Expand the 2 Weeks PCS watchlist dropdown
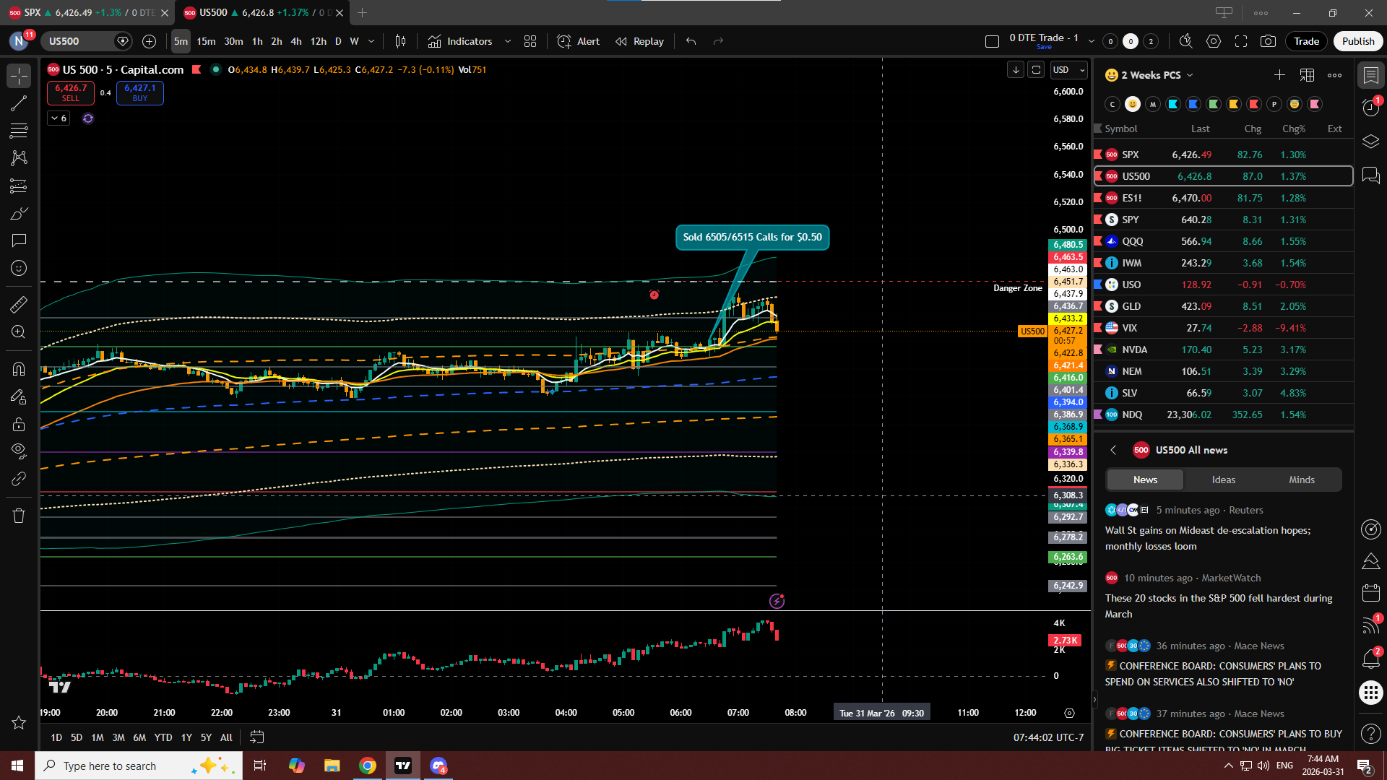This screenshot has height=780, width=1387. click(1190, 75)
